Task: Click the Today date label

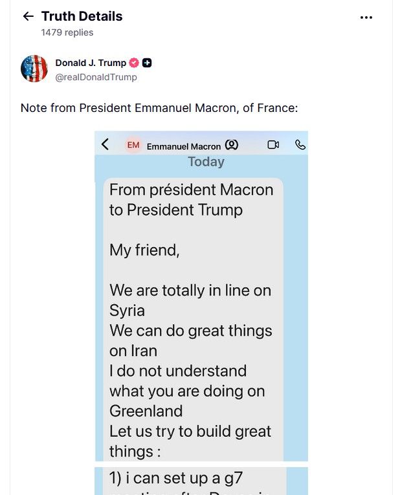Action: [x=206, y=162]
